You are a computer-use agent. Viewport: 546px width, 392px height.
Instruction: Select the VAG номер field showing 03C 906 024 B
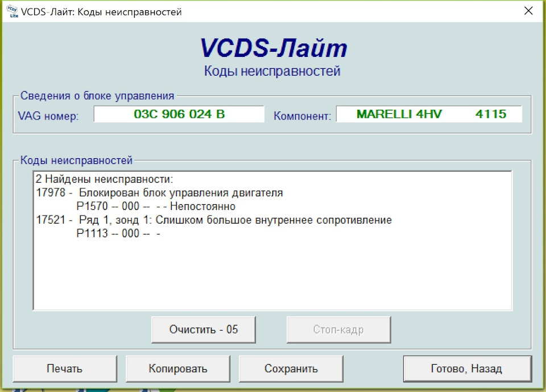point(178,113)
